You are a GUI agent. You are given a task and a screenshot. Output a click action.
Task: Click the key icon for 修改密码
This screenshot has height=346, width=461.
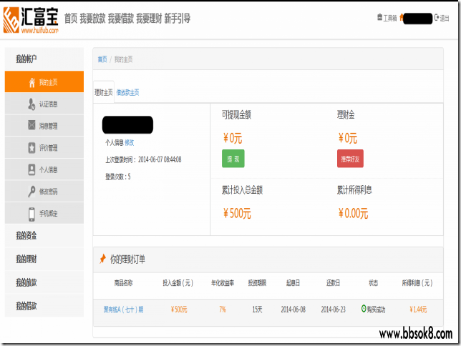click(31, 192)
